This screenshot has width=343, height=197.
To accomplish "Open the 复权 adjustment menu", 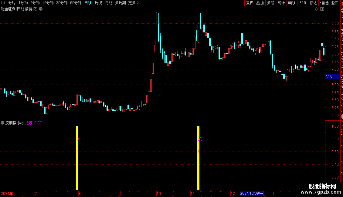I will (x=250, y=3).
